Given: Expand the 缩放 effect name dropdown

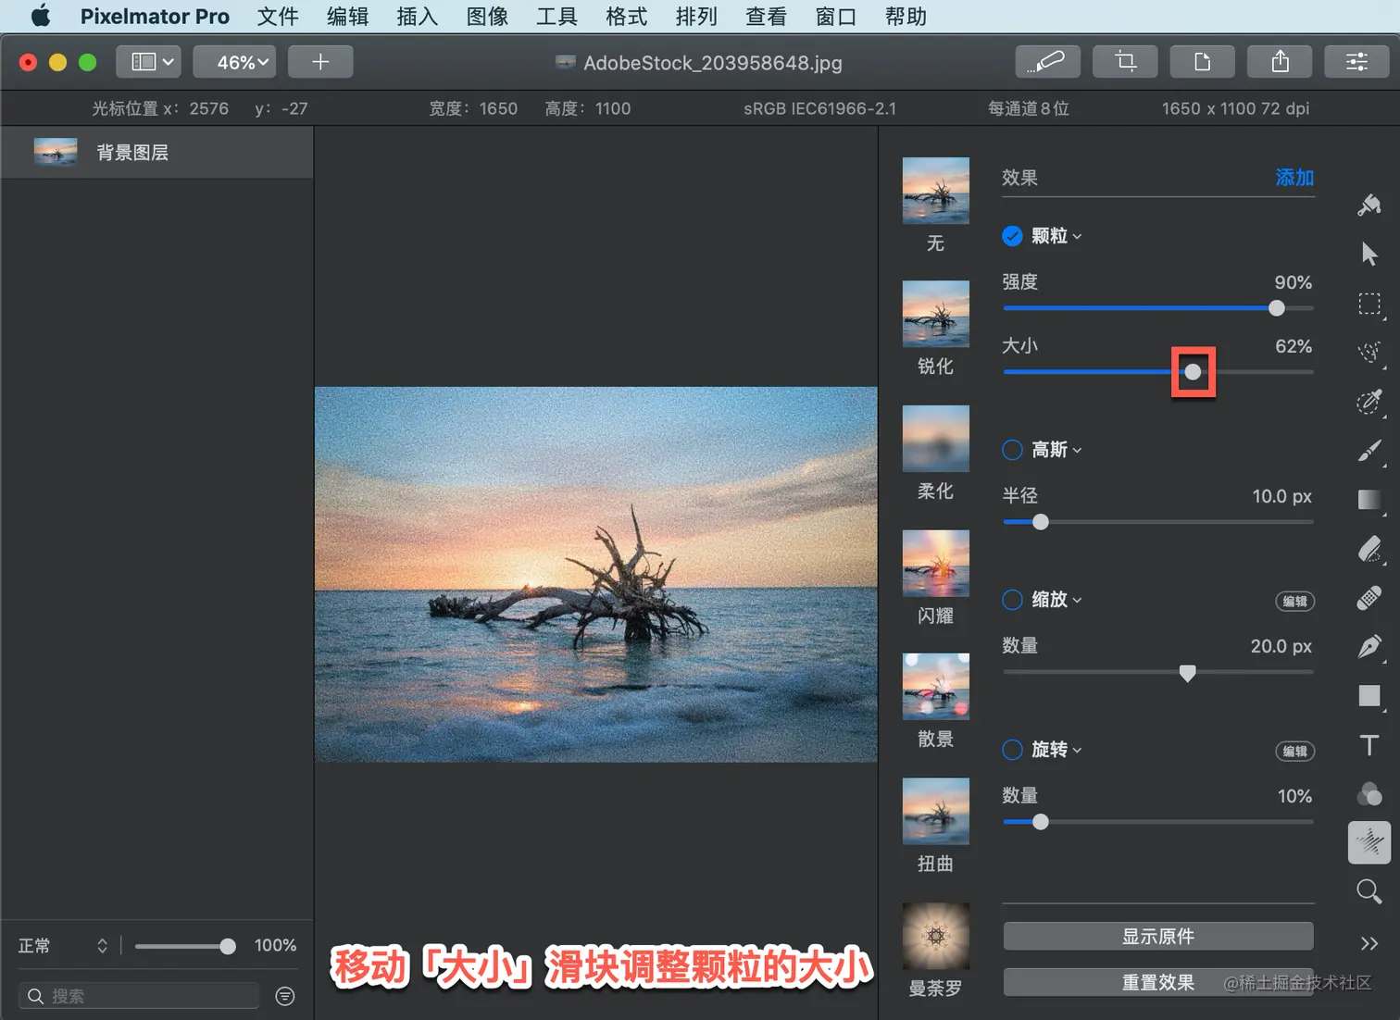Looking at the screenshot, I should [x=1056, y=600].
